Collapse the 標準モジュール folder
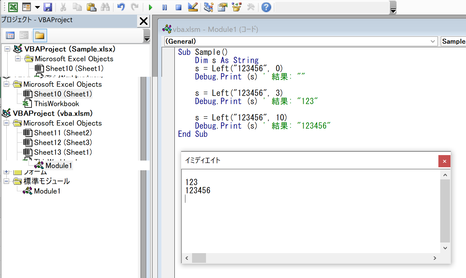The image size is (466, 278). pos(6,181)
